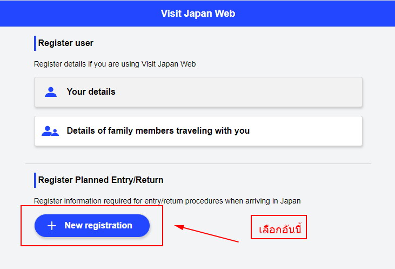Click the blue accent bar beside Register Planned Entry/Return
The width and height of the screenshot is (395, 269).
[35, 180]
